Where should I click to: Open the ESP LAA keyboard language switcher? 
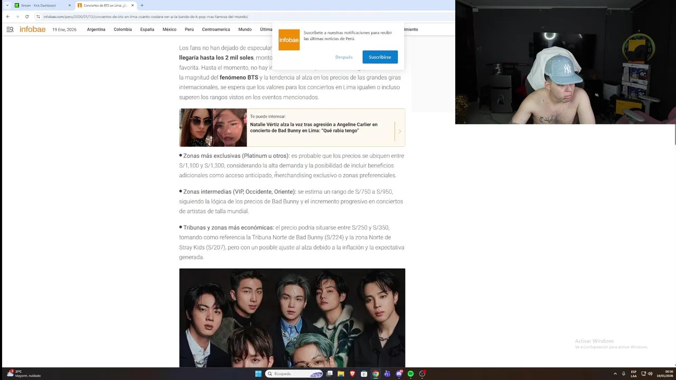point(634,374)
